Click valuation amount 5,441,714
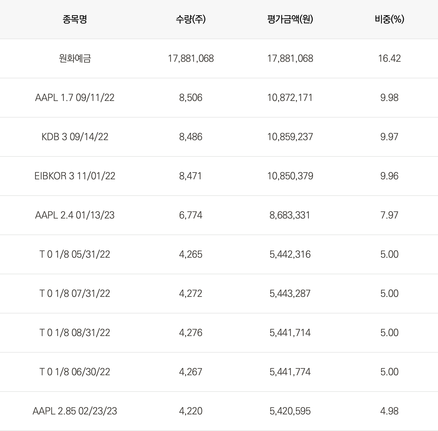This screenshot has width=438, height=431. pos(290,333)
